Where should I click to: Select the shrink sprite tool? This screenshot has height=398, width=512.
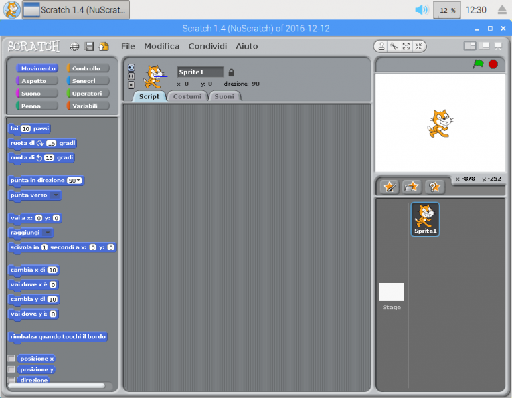pos(418,47)
